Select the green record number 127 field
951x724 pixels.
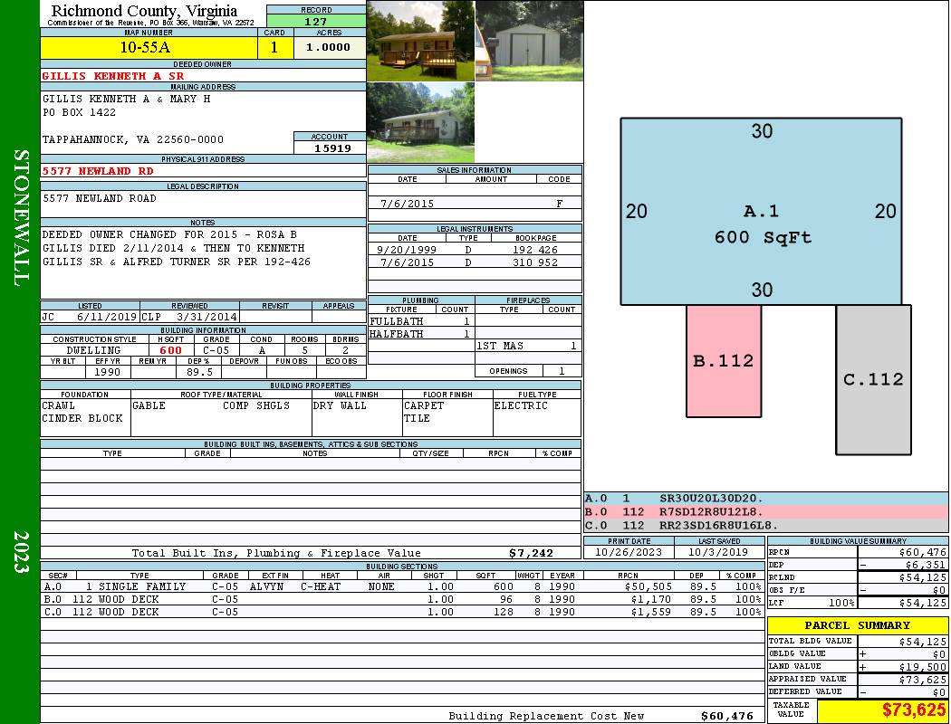(316, 22)
